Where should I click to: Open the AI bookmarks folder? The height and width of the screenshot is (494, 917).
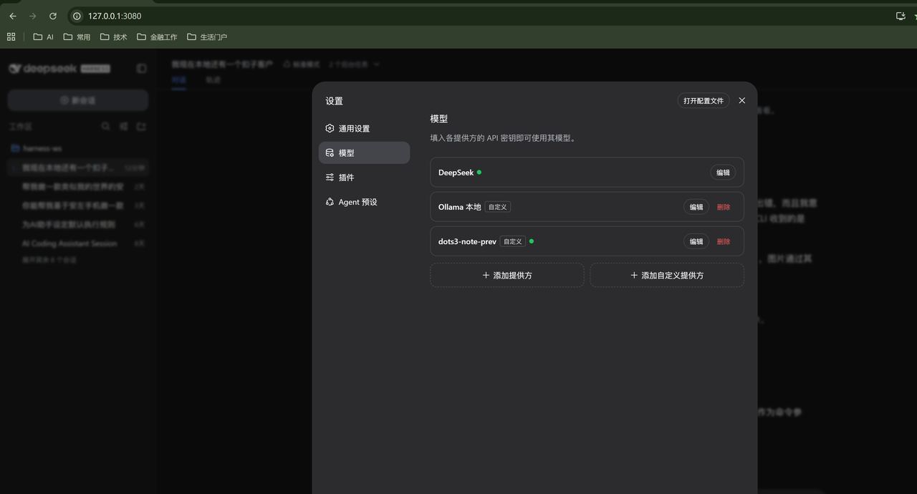pos(43,37)
